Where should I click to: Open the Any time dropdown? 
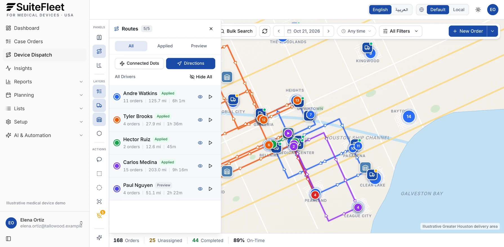(x=356, y=31)
